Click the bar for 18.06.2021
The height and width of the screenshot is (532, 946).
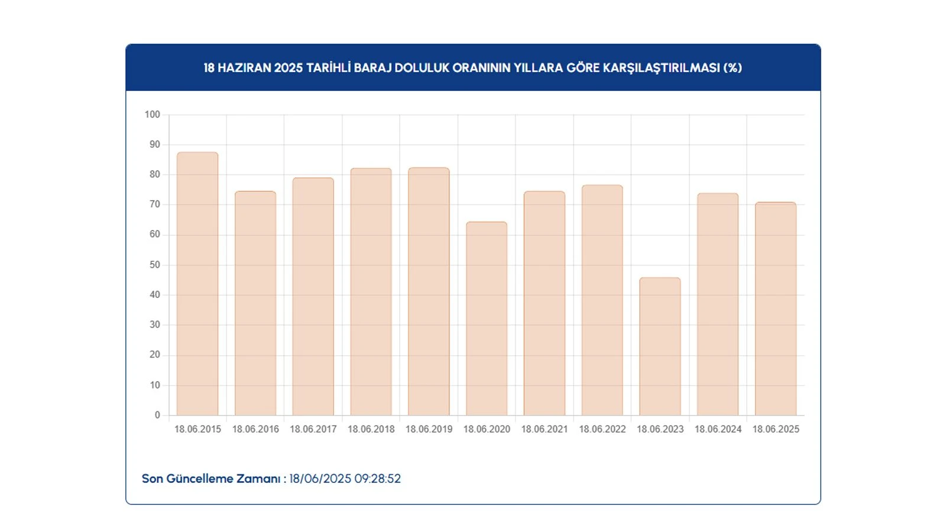(x=544, y=303)
